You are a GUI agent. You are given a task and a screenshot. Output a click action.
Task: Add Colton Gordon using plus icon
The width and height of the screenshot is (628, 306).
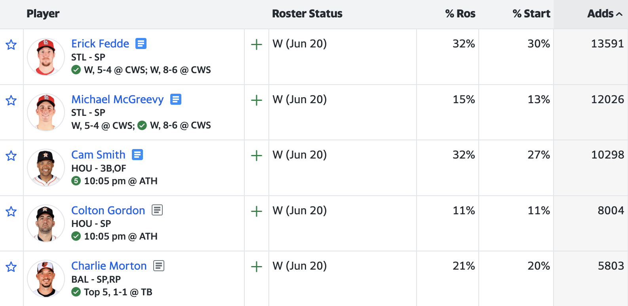point(257,212)
